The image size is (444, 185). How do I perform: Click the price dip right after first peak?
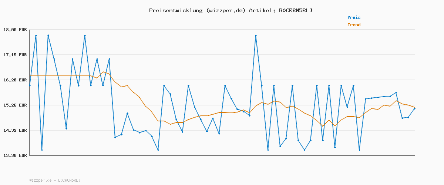pos(42,150)
